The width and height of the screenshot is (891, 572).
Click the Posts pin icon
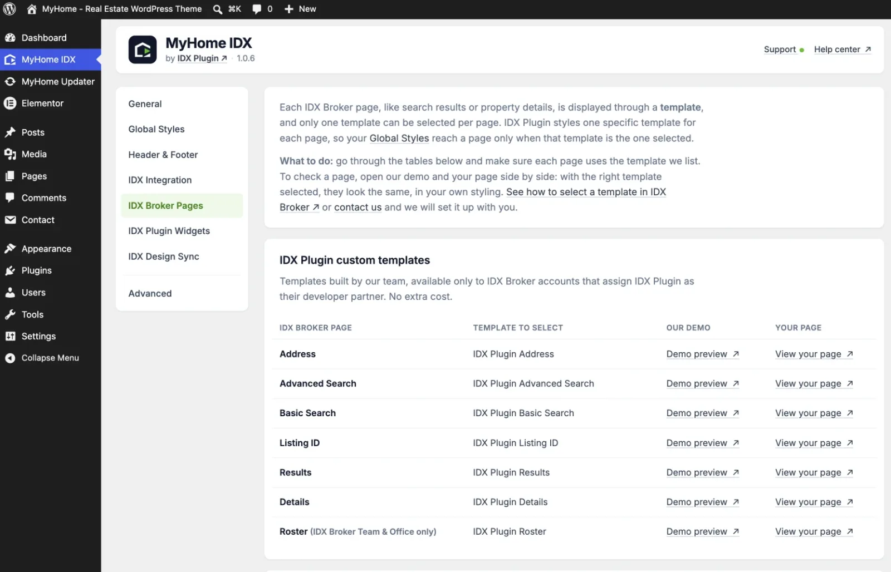[x=10, y=132]
